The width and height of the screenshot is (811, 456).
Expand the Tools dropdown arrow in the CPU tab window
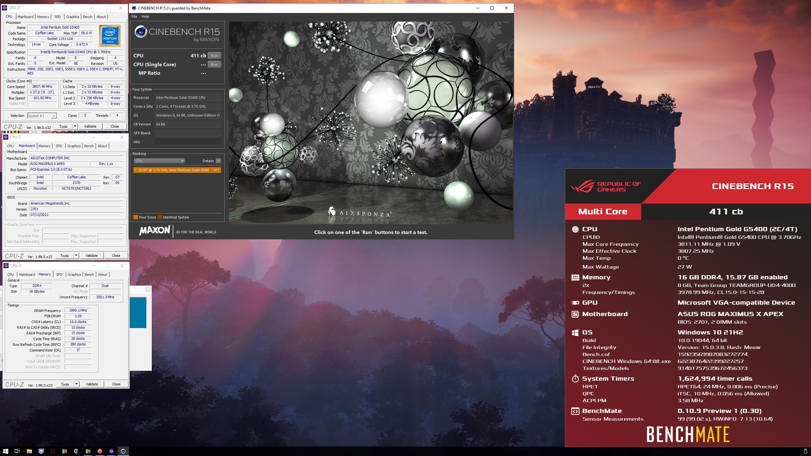75,126
